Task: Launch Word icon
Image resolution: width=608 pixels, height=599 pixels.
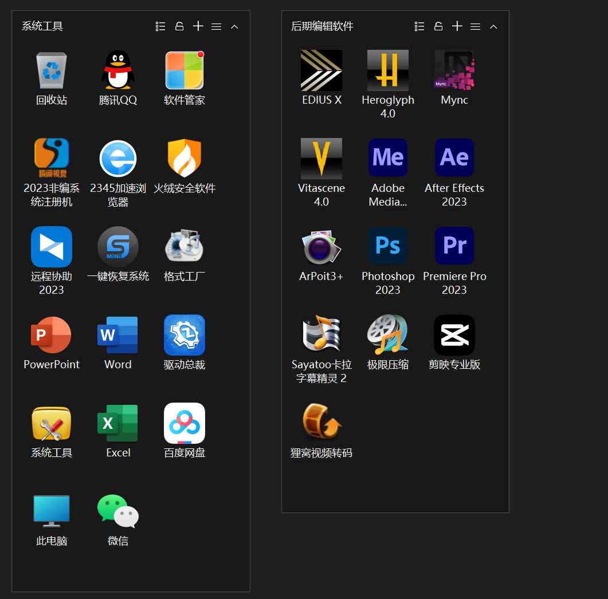Action: (117, 335)
